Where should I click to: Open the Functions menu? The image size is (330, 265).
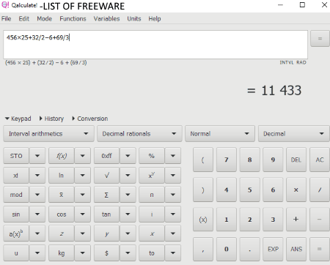pyautogui.click(x=73, y=19)
